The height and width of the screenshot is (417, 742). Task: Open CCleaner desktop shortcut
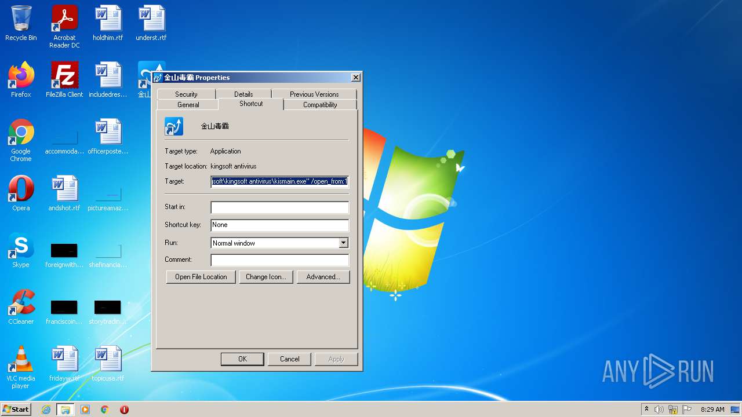[21, 307]
